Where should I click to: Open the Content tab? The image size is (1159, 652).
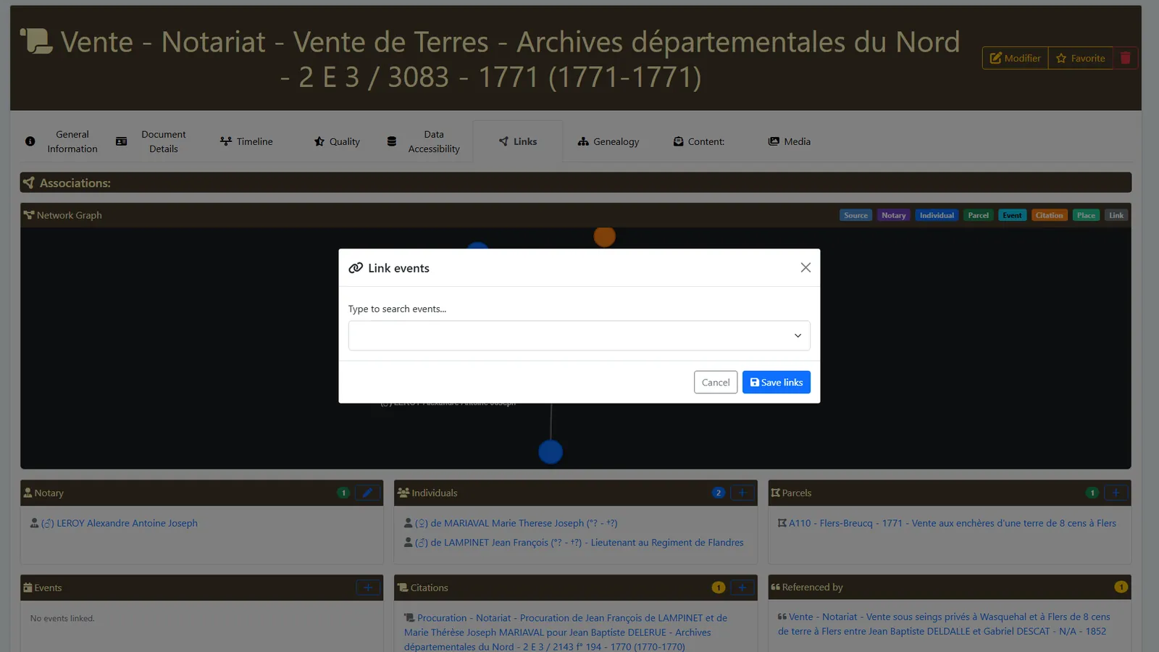(699, 141)
